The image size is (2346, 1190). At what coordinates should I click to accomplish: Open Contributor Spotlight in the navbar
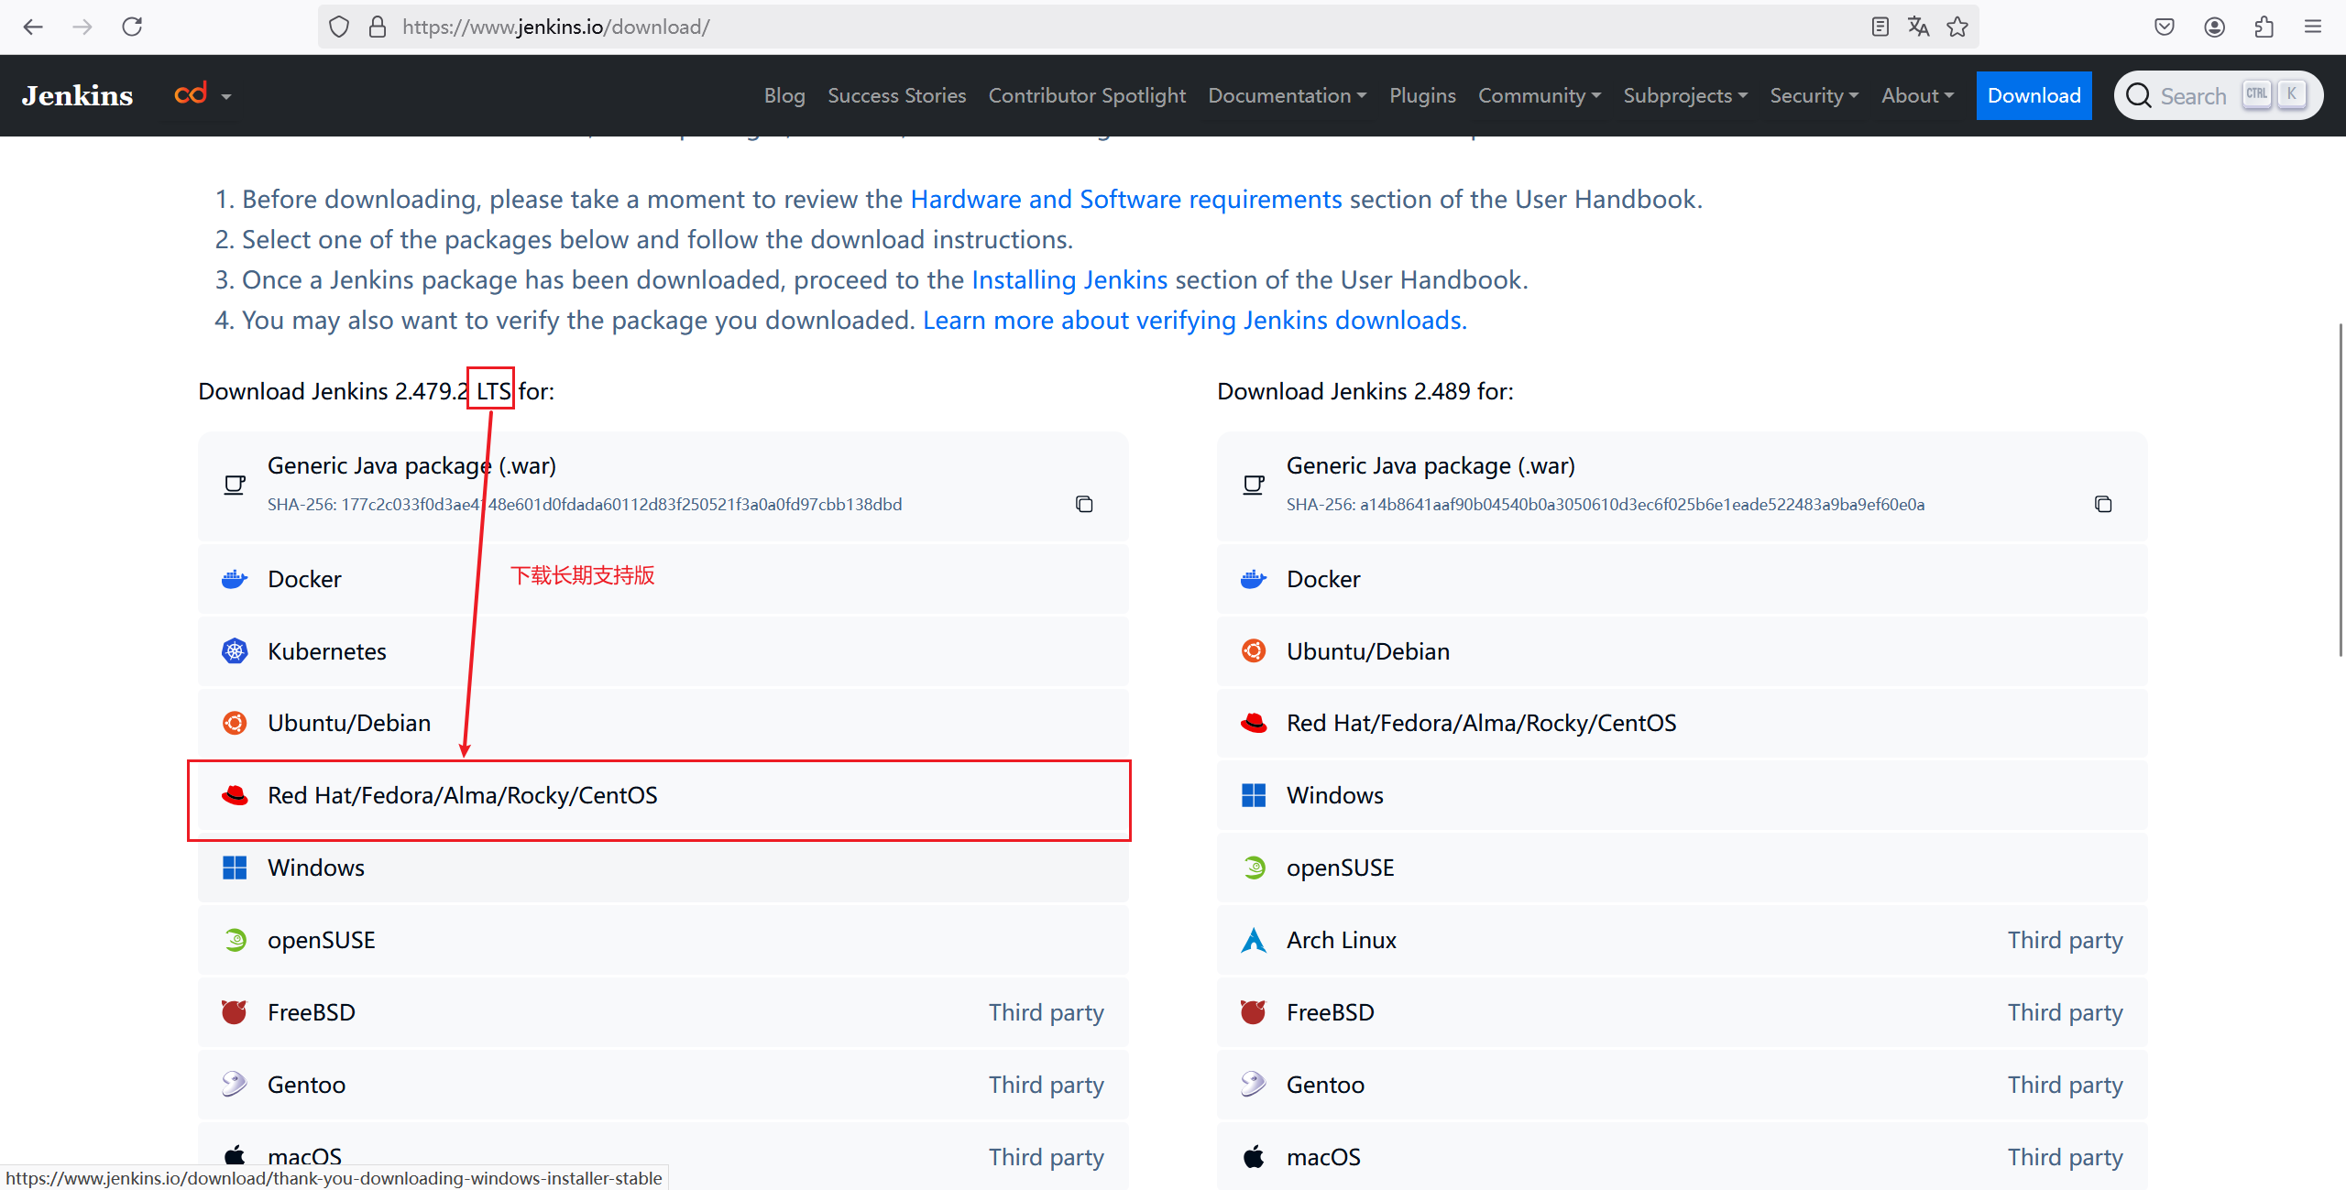coord(1087,95)
